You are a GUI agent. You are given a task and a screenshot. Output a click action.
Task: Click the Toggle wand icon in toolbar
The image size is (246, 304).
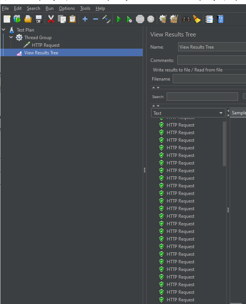click(107, 19)
